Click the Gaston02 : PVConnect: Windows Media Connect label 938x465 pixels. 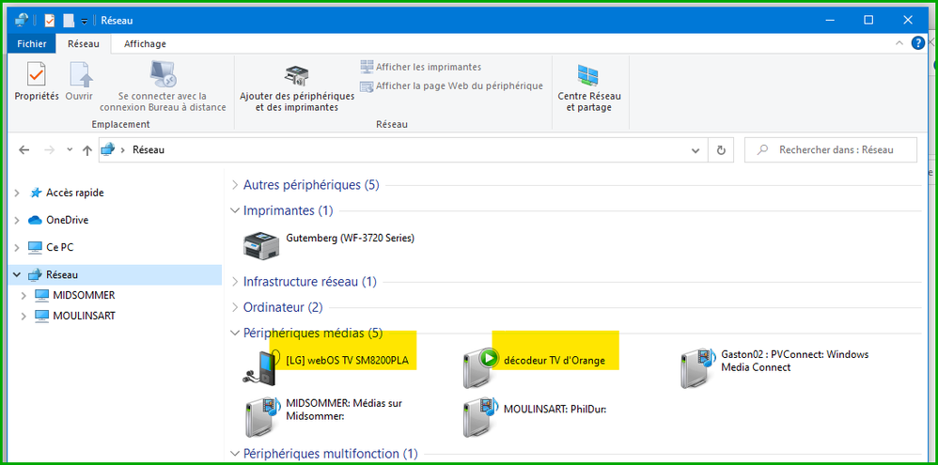[x=795, y=361]
